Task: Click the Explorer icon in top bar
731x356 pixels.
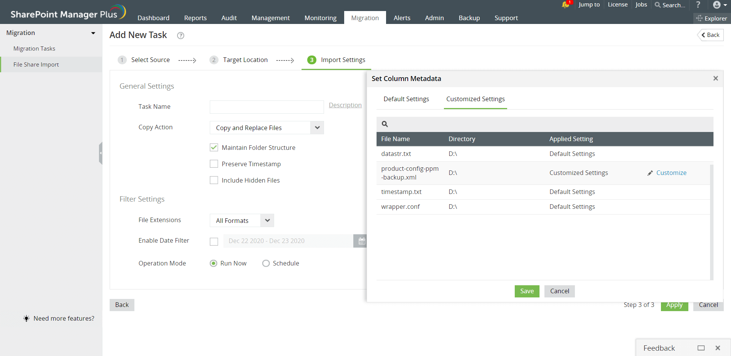Action: click(x=699, y=18)
